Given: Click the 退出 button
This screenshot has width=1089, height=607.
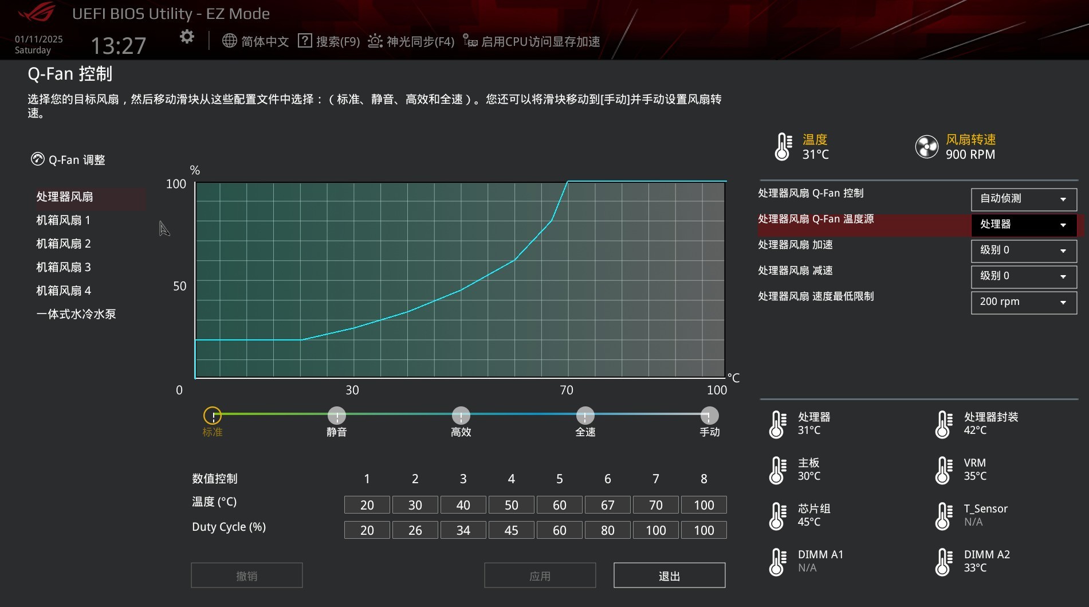Looking at the screenshot, I should point(670,575).
